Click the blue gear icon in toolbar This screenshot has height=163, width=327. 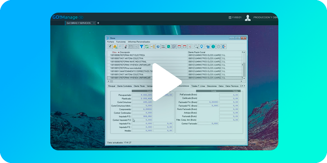[x=158, y=46]
